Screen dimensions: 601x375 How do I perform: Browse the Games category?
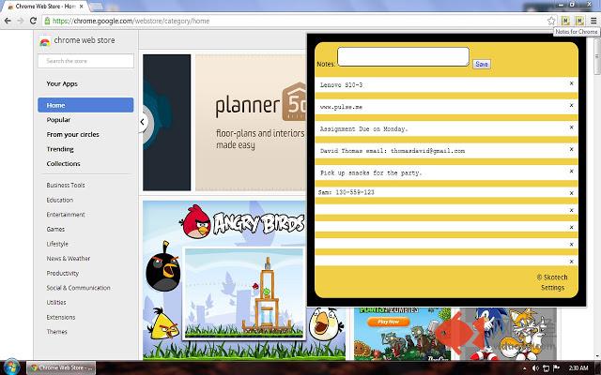pyautogui.click(x=55, y=229)
